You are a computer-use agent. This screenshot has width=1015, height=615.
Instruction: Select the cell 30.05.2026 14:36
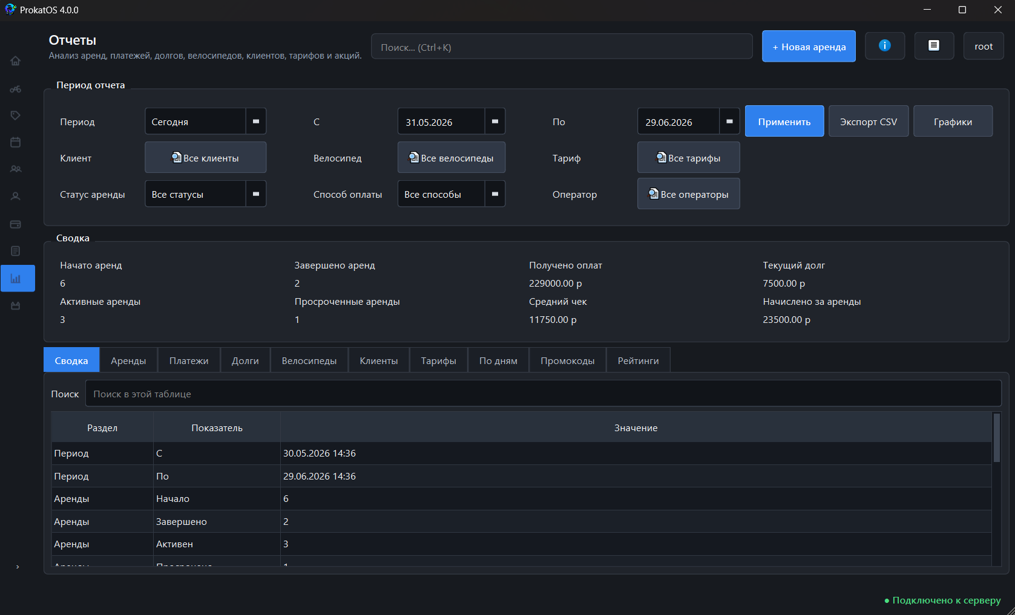[636, 453]
